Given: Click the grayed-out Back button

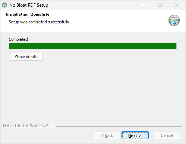Looking at the screenshot, I should [107, 135].
